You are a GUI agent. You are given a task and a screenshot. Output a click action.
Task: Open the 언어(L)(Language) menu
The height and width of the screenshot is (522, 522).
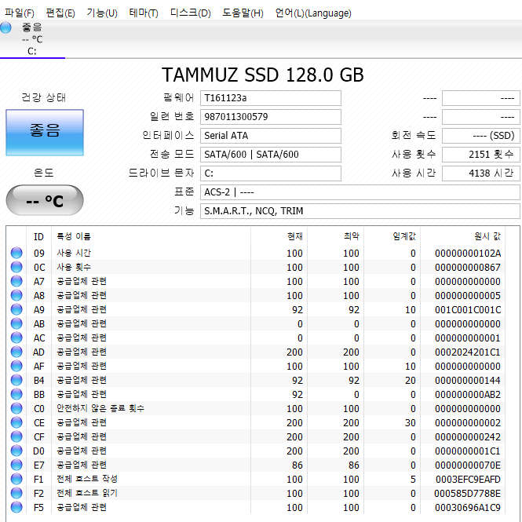[x=313, y=13]
